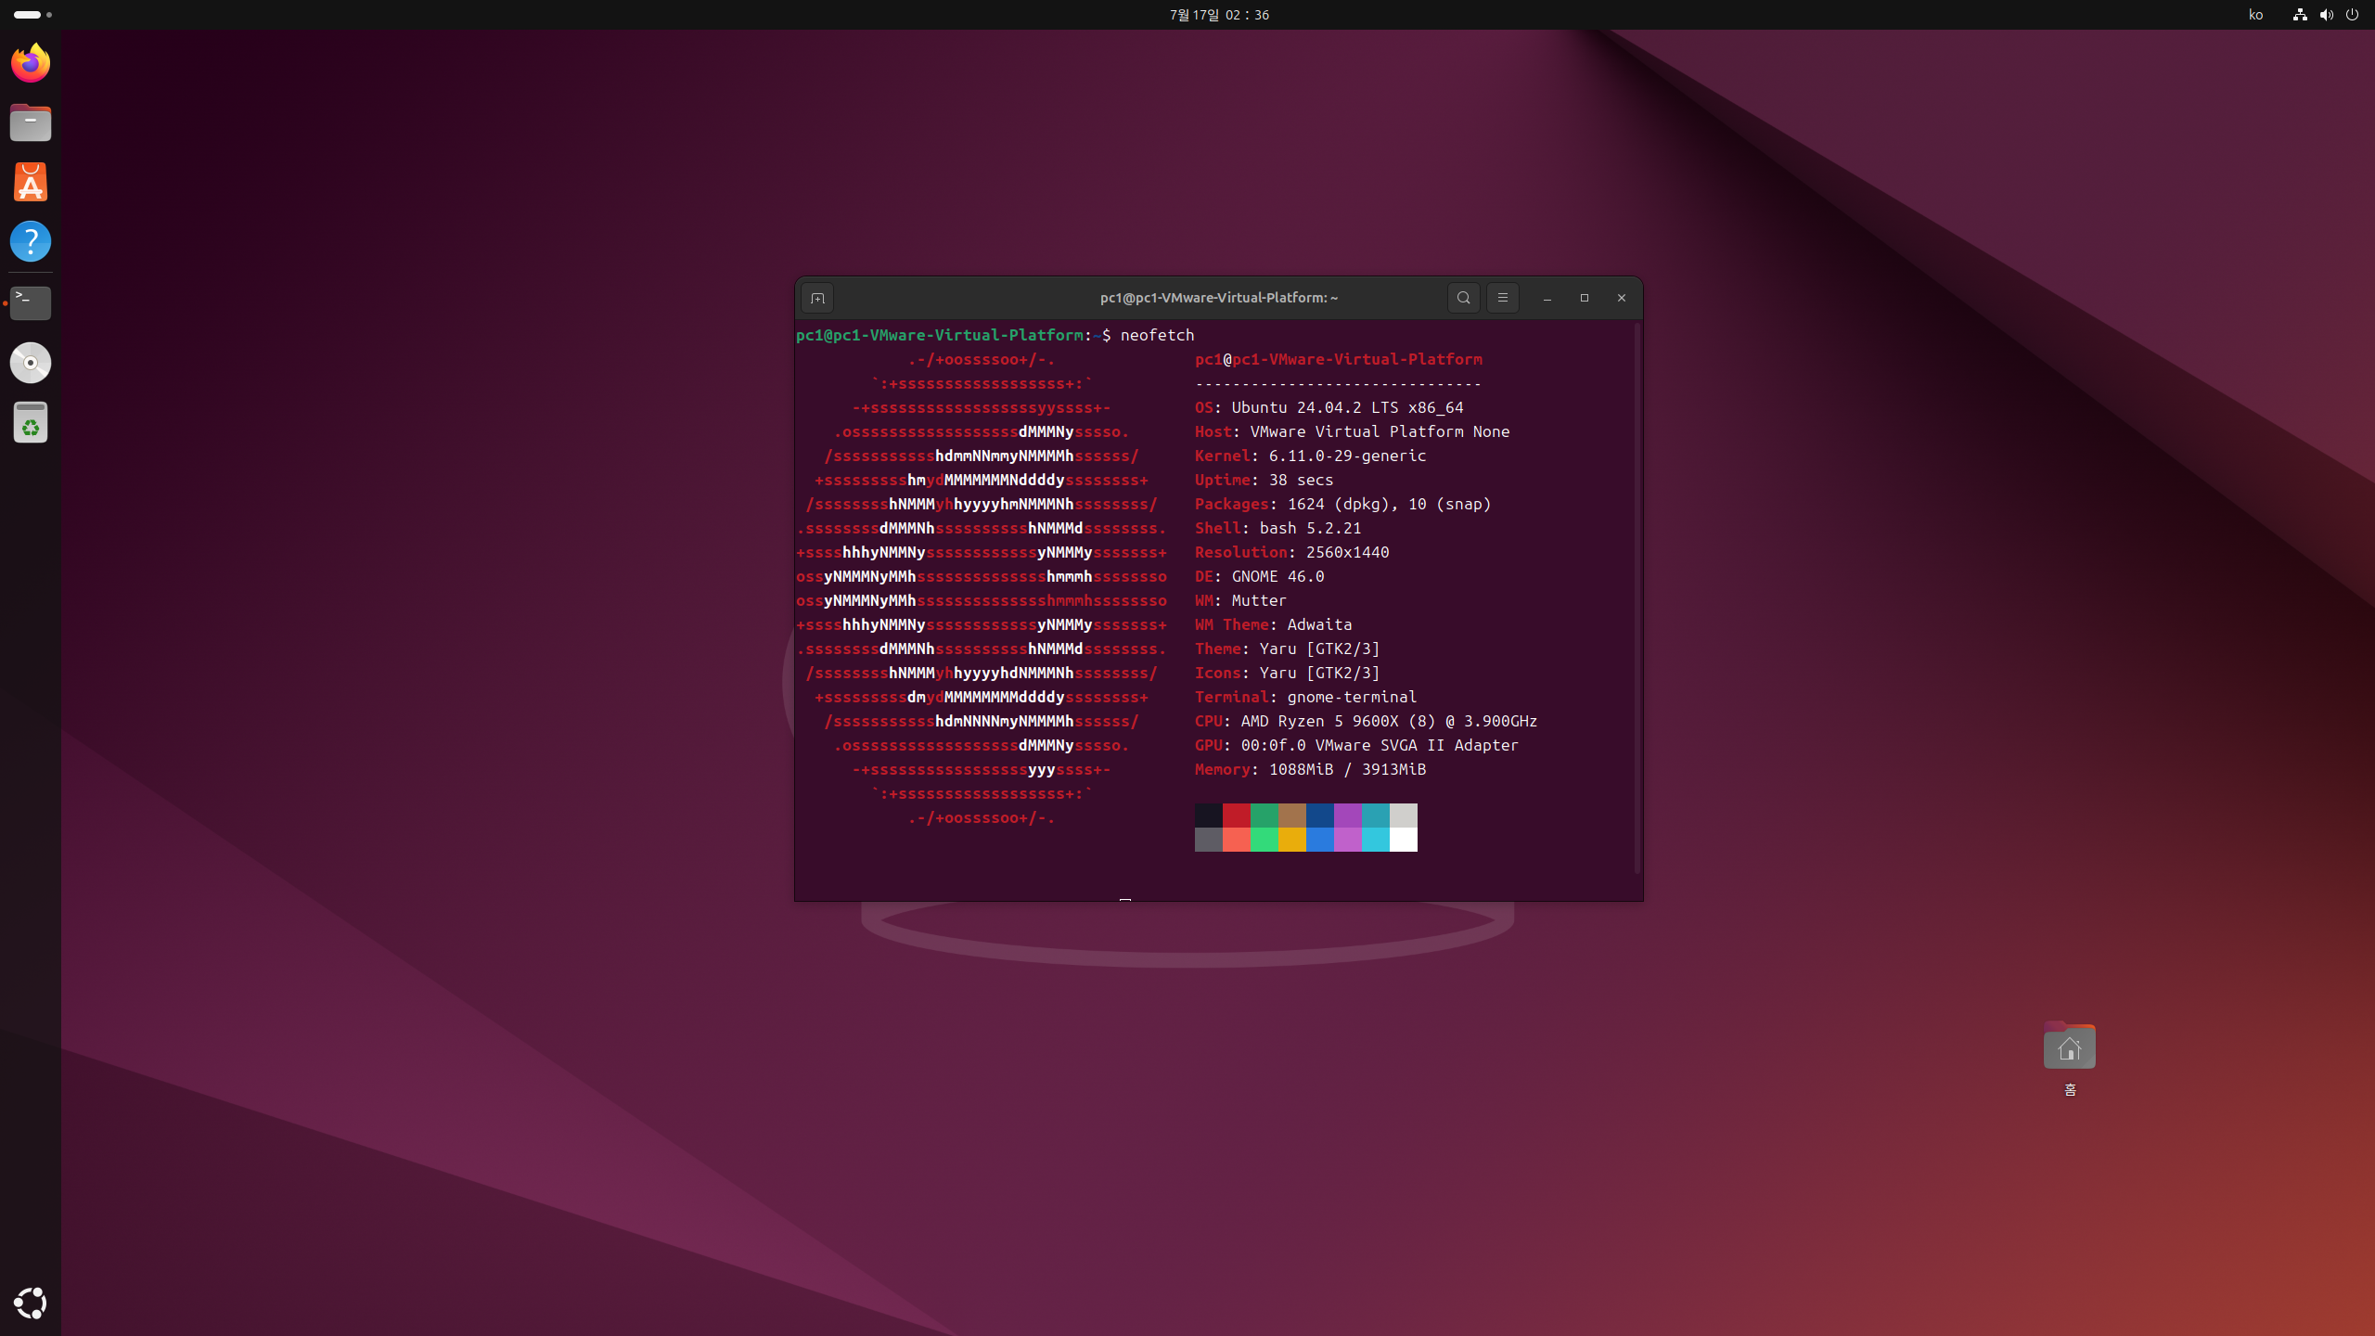Open terminal search magnifier button

point(1464,298)
